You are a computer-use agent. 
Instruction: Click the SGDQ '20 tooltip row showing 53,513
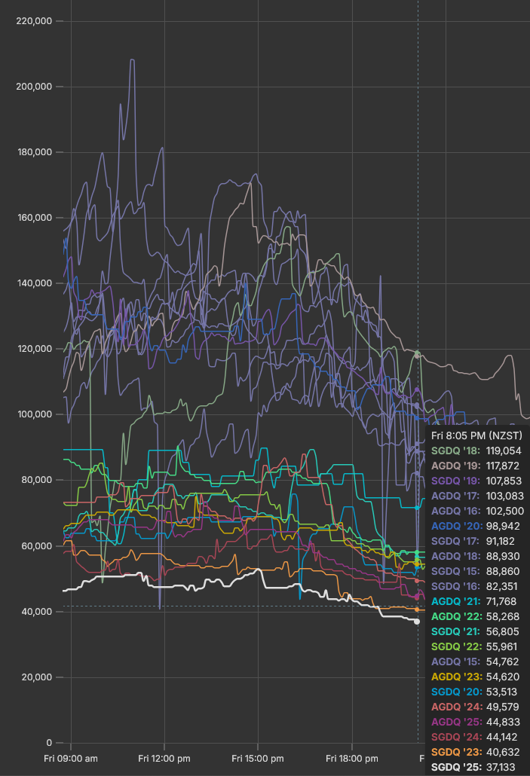[474, 692]
